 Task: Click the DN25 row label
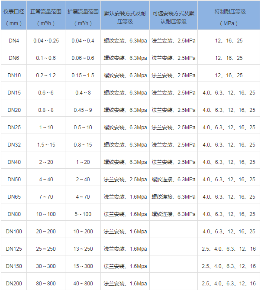coord(14,128)
